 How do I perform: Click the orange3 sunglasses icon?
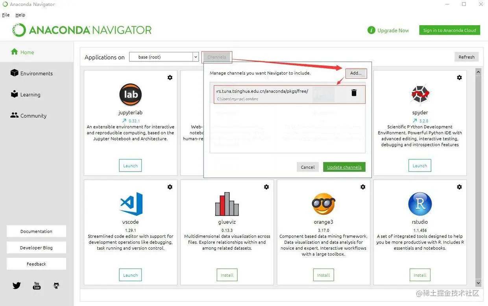click(x=323, y=204)
